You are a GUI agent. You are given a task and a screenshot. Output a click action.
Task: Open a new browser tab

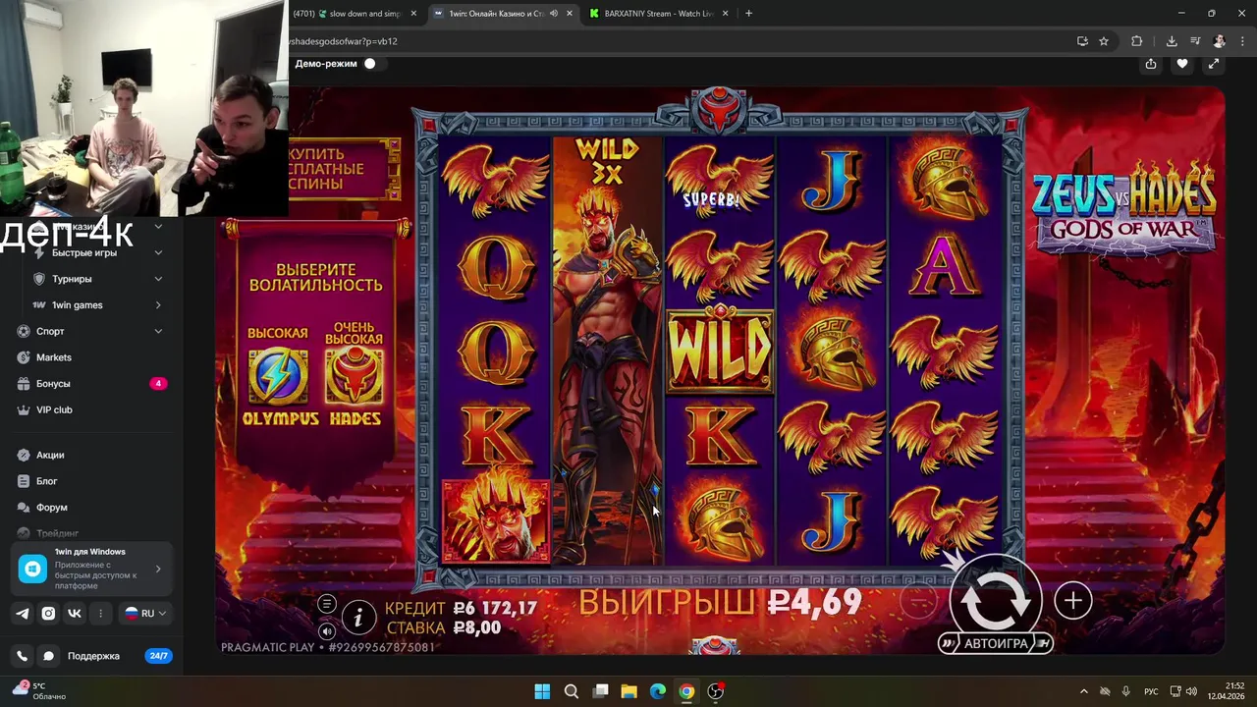748,14
